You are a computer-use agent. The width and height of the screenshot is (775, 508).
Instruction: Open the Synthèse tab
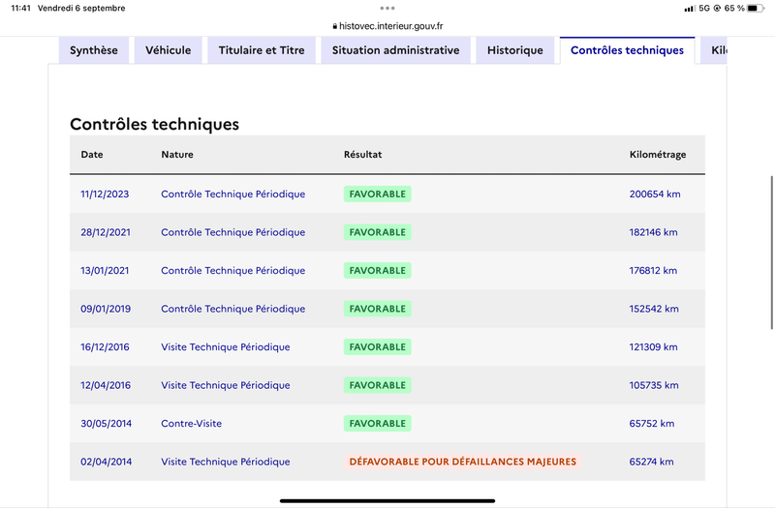coord(94,50)
